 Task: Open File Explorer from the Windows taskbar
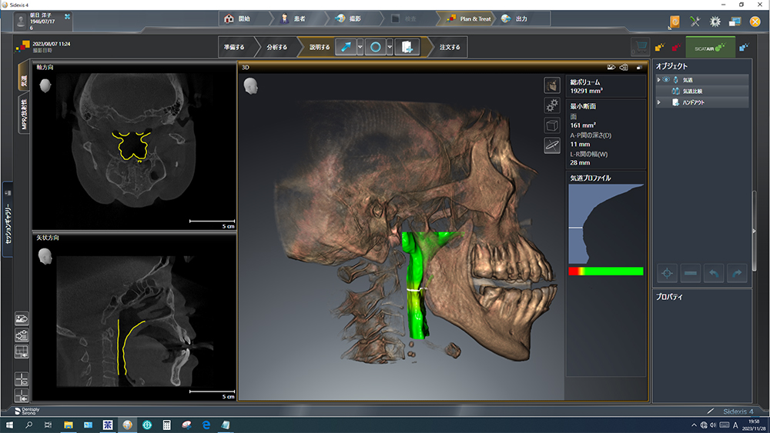click(68, 425)
